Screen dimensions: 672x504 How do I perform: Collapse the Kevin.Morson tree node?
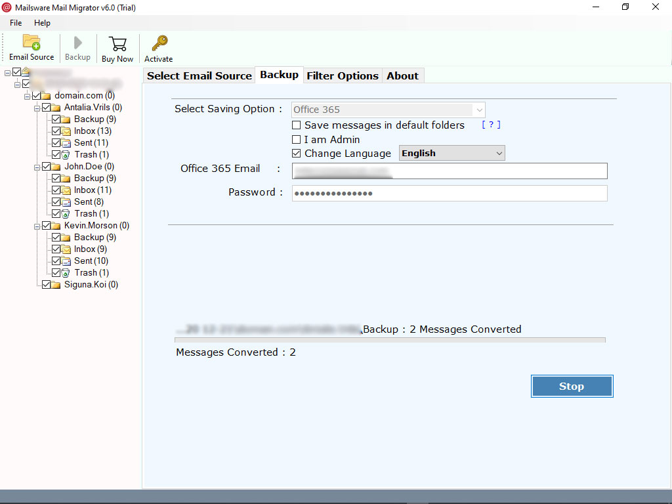pos(37,226)
